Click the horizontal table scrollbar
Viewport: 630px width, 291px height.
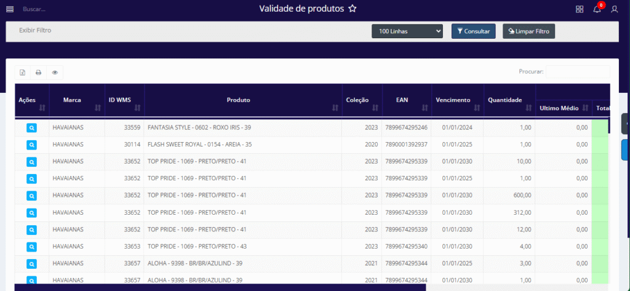[x=215, y=287]
